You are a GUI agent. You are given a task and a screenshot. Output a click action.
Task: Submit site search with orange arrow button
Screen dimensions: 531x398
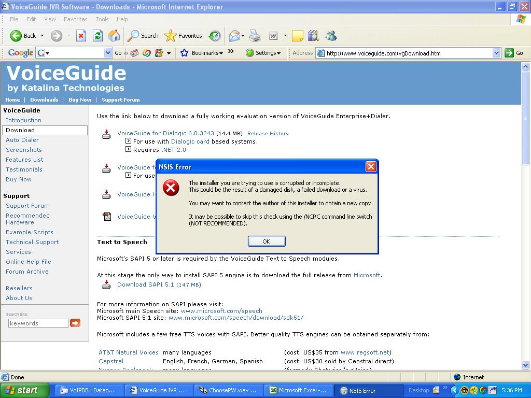75,323
